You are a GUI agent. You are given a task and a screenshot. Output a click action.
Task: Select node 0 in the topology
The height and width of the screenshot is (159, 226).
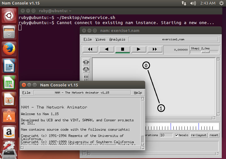[x=146, y=65]
